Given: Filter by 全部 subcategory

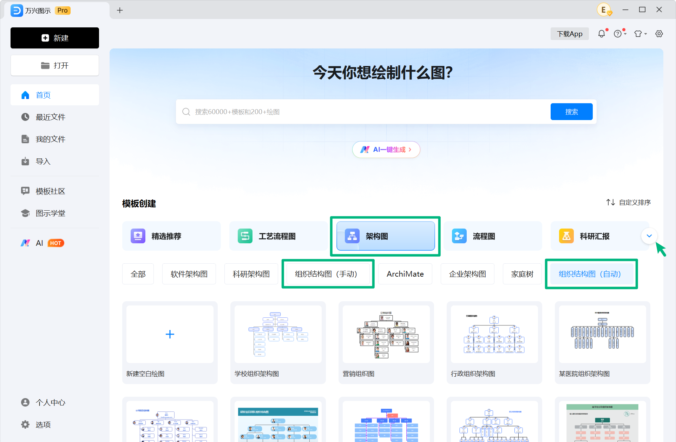Looking at the screenshot, I should point(138,274).
